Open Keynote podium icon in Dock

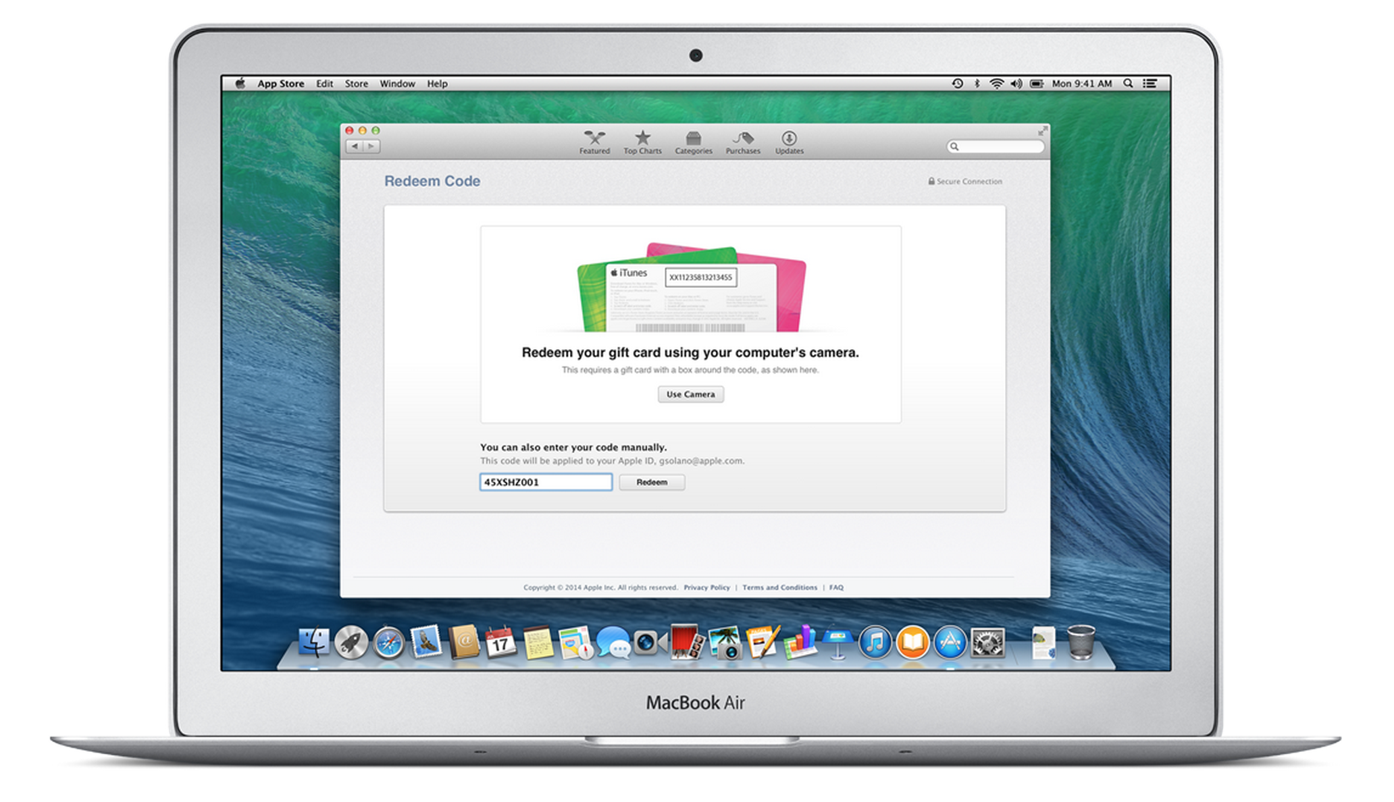pos(837,642)
